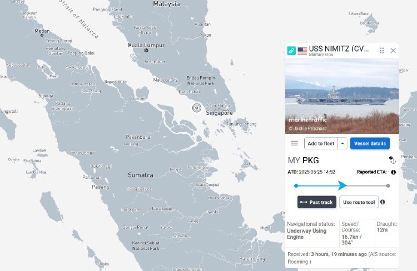Open Vessel details

tap(370, 143)
